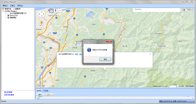196x104 pixels.
Task: Click the orange Street View pegman
Action: (42, 23)
